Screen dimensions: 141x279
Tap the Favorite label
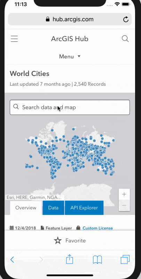[x=76, y=241]
